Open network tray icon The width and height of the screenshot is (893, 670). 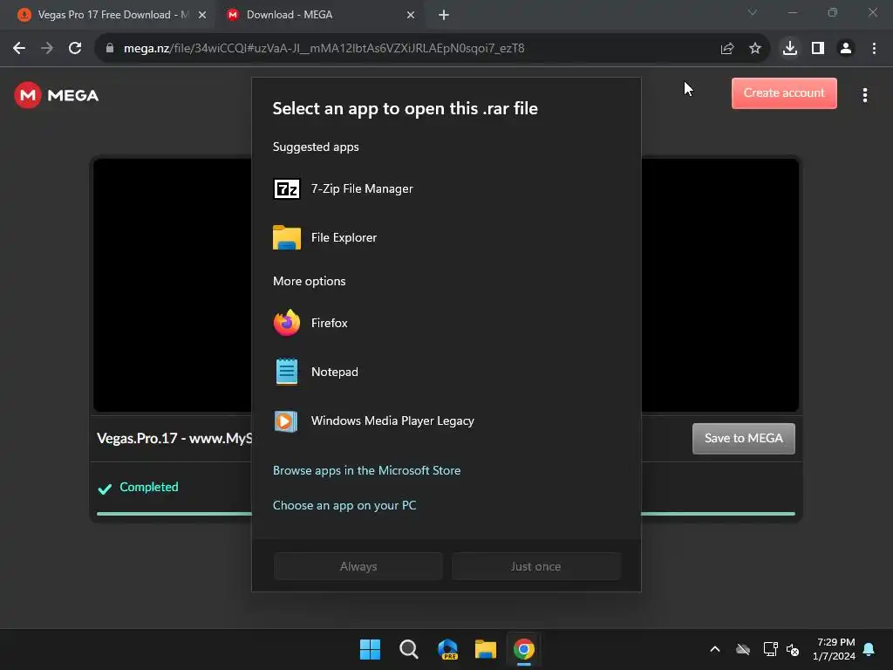(x=770, y=649)
